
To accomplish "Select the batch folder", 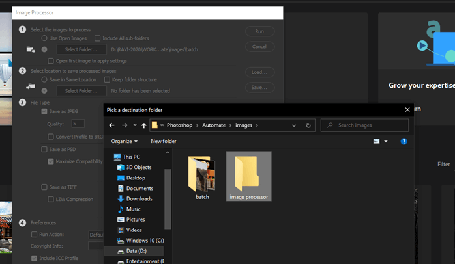I will coord(202,177).
